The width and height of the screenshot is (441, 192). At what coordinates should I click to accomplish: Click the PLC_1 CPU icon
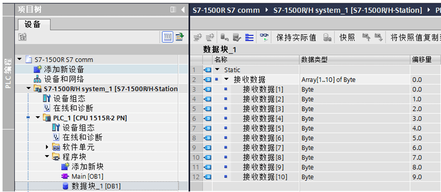point(47,118)
